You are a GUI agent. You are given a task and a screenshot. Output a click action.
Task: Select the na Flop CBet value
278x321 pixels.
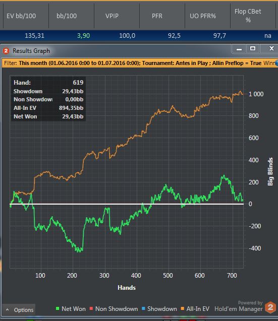click(268, 36)
